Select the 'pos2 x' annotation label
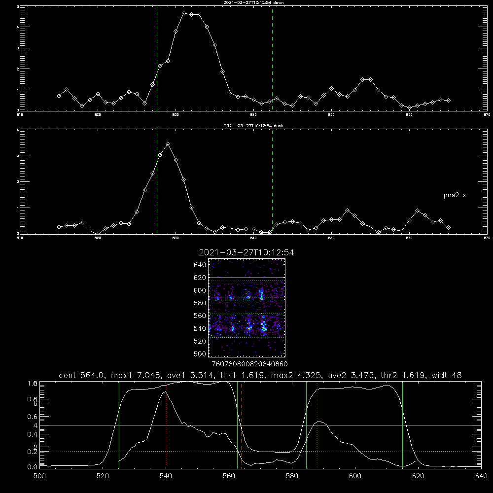493x493 pixels. click(455, 195)
